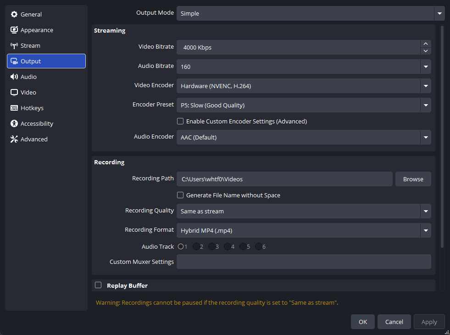Select the Hotkeys keyboard icon
This screenshot has height=335, width=450.
(14, 108)
